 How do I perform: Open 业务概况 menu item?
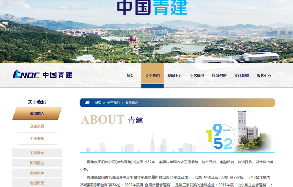[197, 76]
